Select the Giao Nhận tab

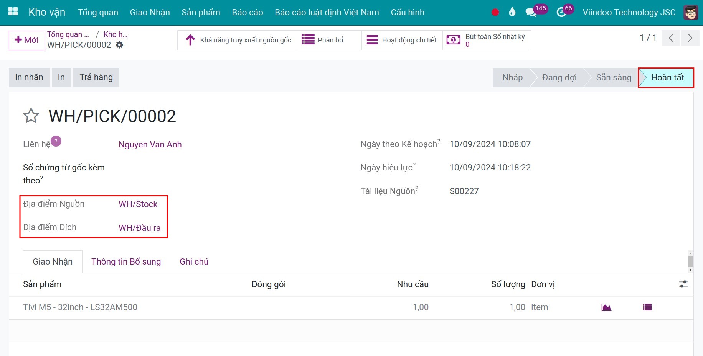click(x=53, y=261)
